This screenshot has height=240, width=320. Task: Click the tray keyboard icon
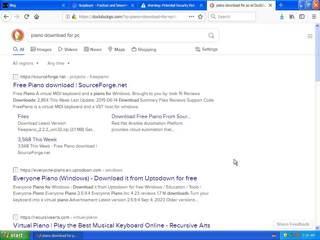pos(274,236)
